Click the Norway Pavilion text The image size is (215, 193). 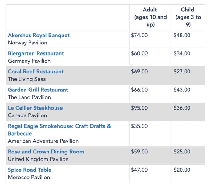(27, 43)
